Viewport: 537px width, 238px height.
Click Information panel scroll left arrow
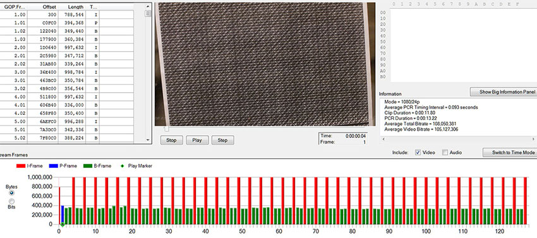383,139
